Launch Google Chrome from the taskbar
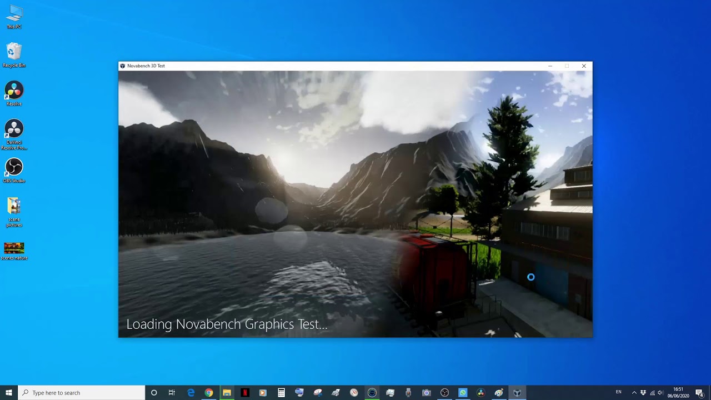The image size is (711, 400). [209, 393]
